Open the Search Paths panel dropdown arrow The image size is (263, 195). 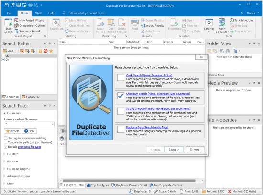tap(45, 43)
